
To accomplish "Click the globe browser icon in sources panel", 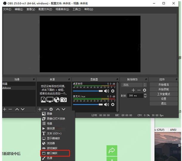I will coord(57,100).
